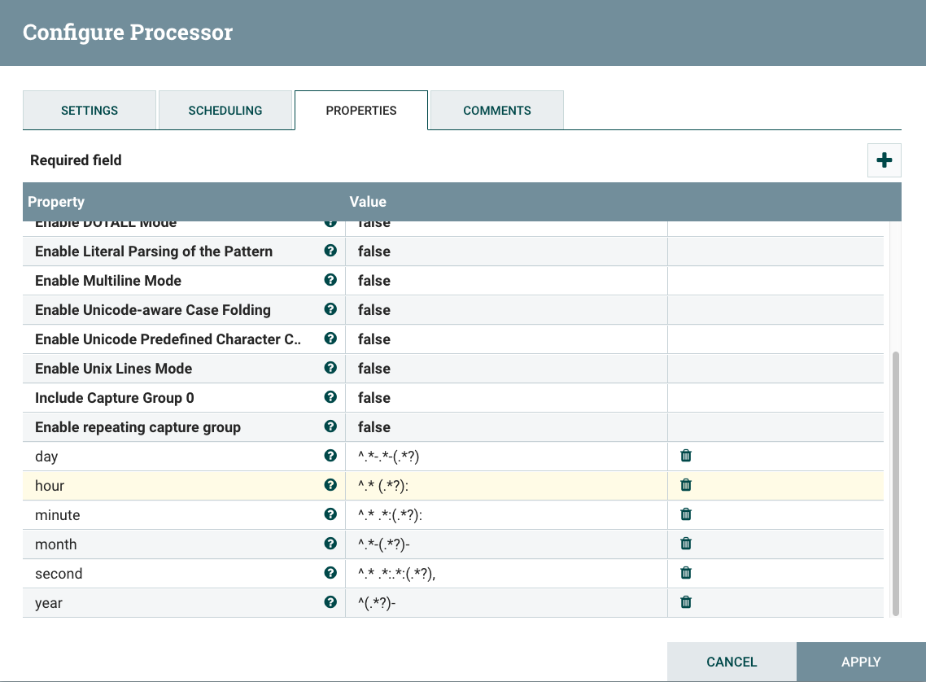Open help for "Enable Multiline Mode"
926x682 pixels.
(x=330, y=280)
